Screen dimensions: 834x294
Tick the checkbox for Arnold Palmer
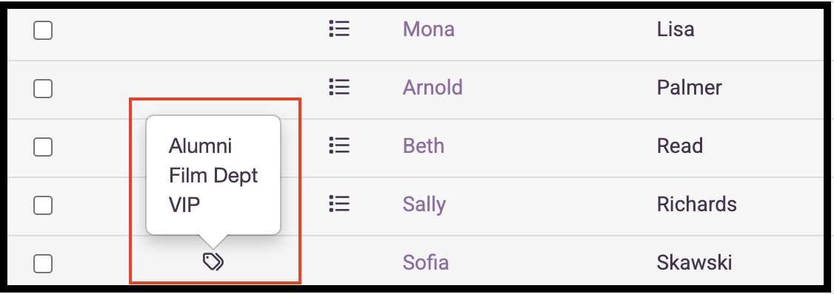[43, 89]
